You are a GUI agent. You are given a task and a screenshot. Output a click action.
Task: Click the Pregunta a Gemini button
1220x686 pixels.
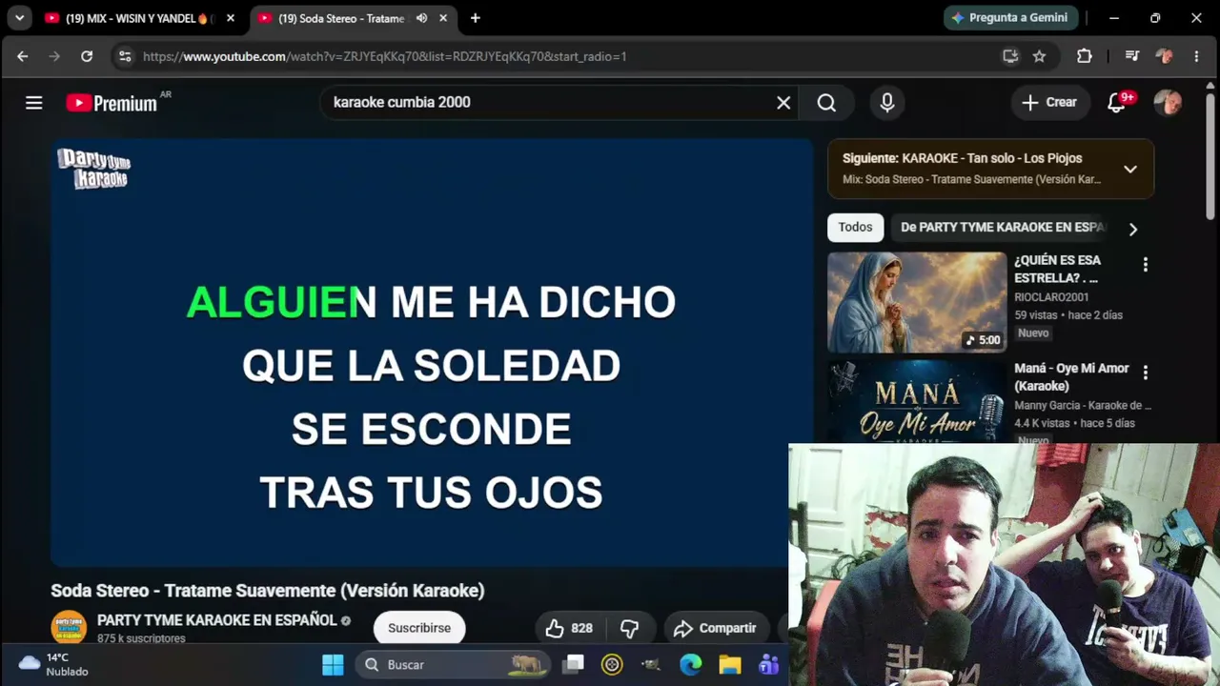pyautogui.click(x=1011, y=18)
